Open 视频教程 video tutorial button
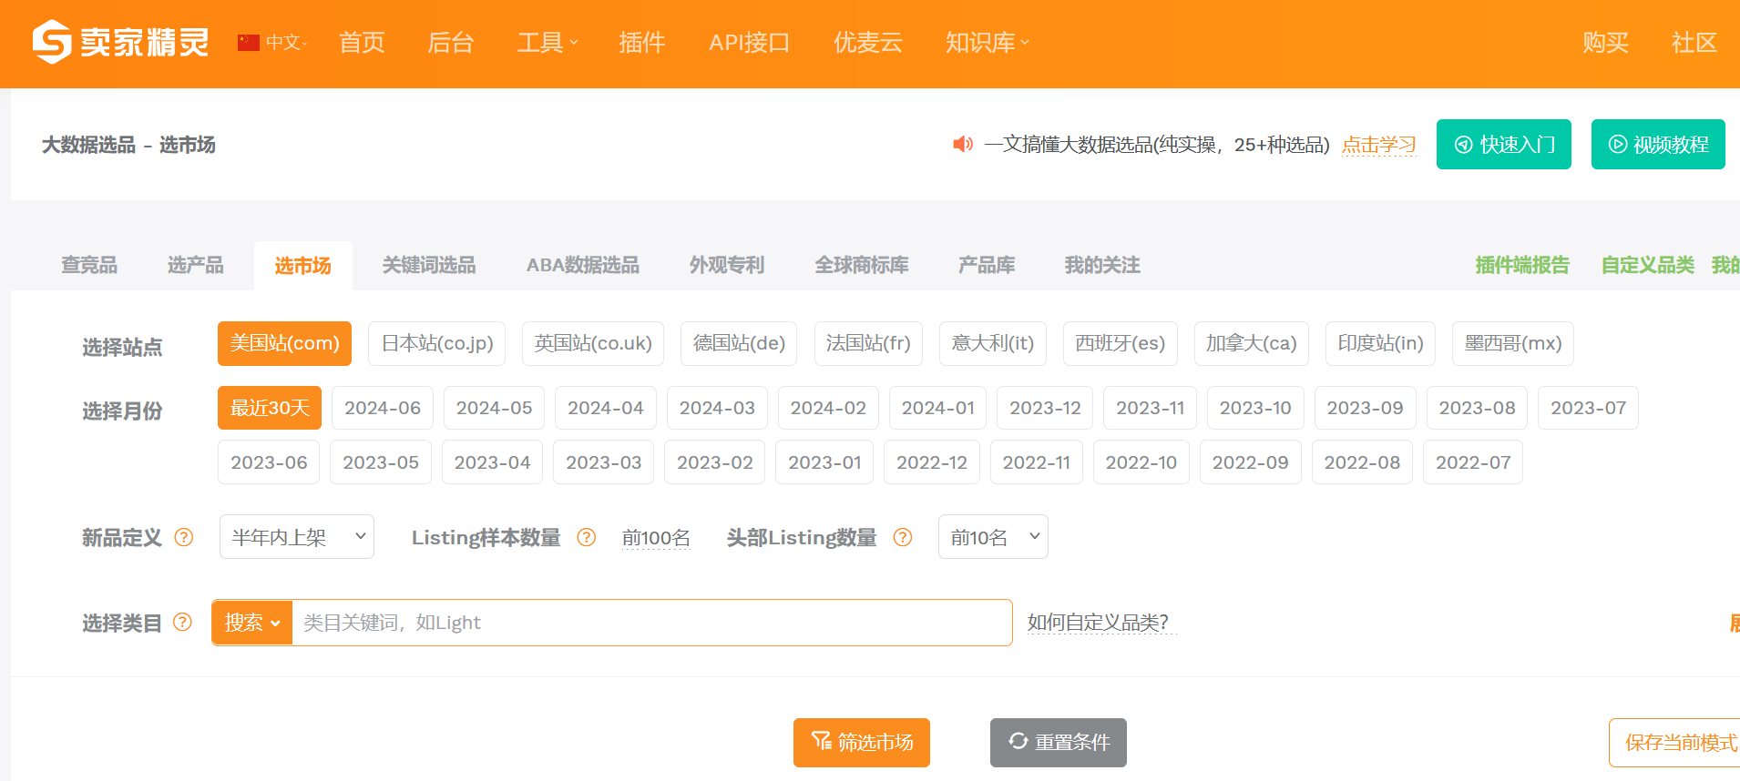1740x781 pixels. pyautogui.click(x=1657, y=145)
